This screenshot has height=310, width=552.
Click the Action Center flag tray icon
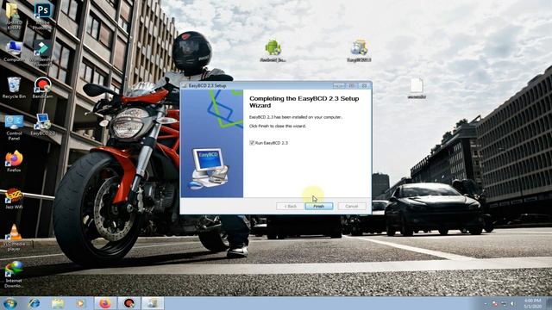[495, 304]
